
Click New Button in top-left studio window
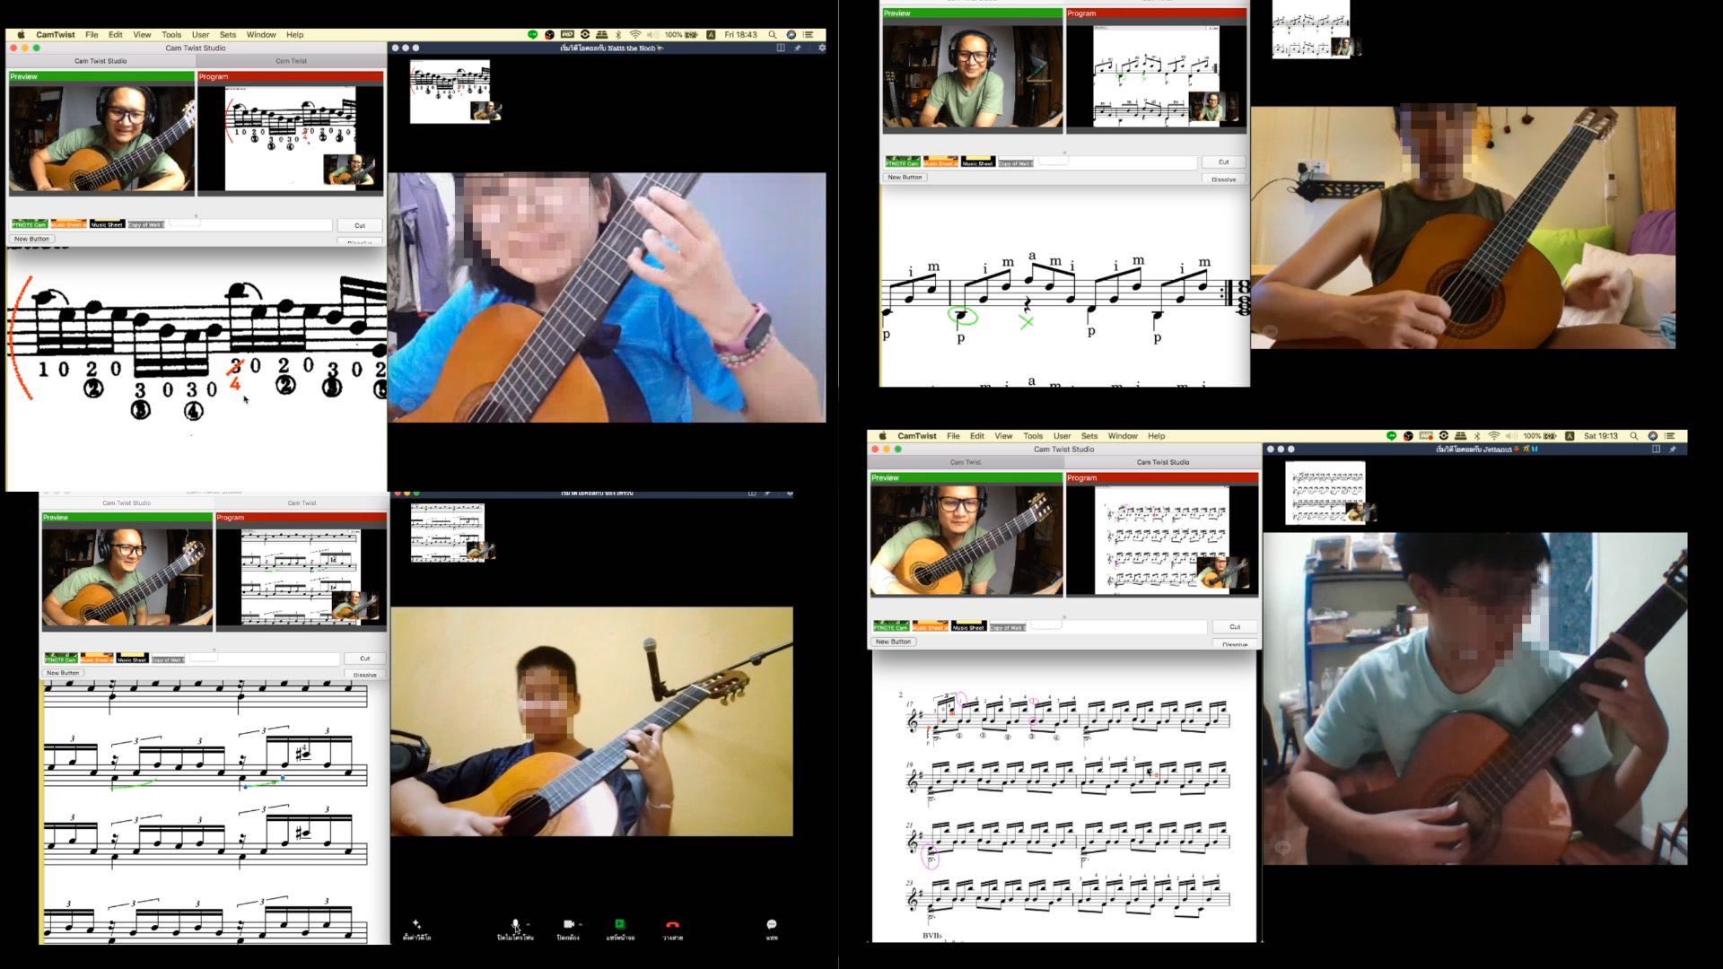pyautogui.click(x=31, y=240)
